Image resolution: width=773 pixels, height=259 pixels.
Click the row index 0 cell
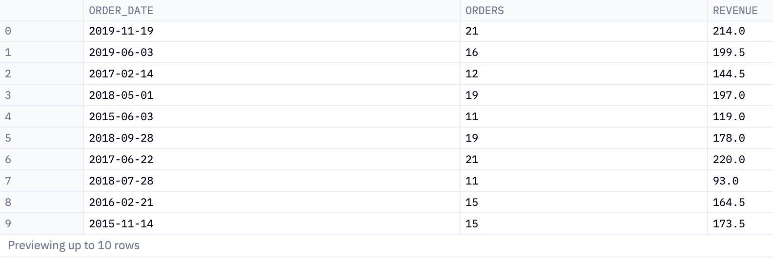pos(41,31)
